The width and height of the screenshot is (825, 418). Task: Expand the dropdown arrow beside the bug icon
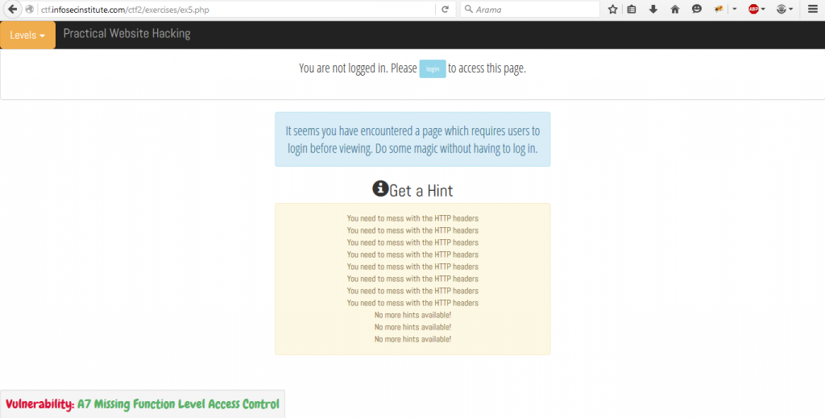click(734, 10)
